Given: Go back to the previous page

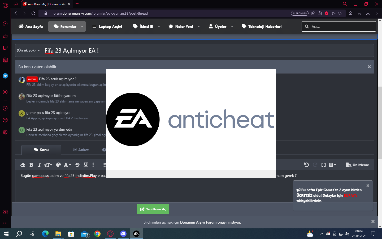Looking at the screenshot, I should tap(16, 13).
